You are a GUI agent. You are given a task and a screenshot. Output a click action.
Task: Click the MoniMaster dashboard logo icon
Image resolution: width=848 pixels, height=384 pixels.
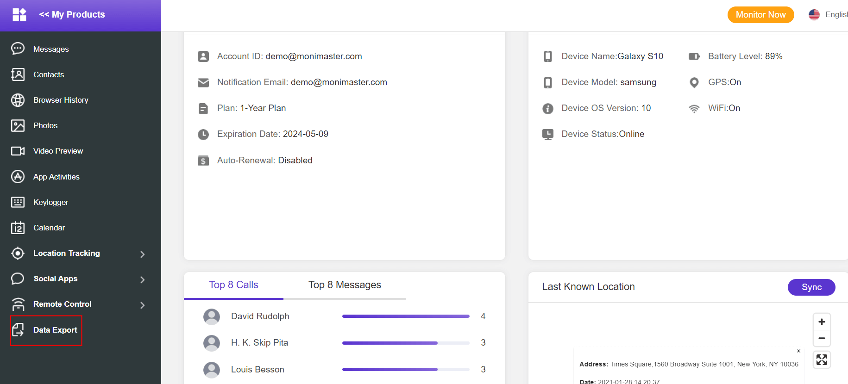[x=19, y=15]
